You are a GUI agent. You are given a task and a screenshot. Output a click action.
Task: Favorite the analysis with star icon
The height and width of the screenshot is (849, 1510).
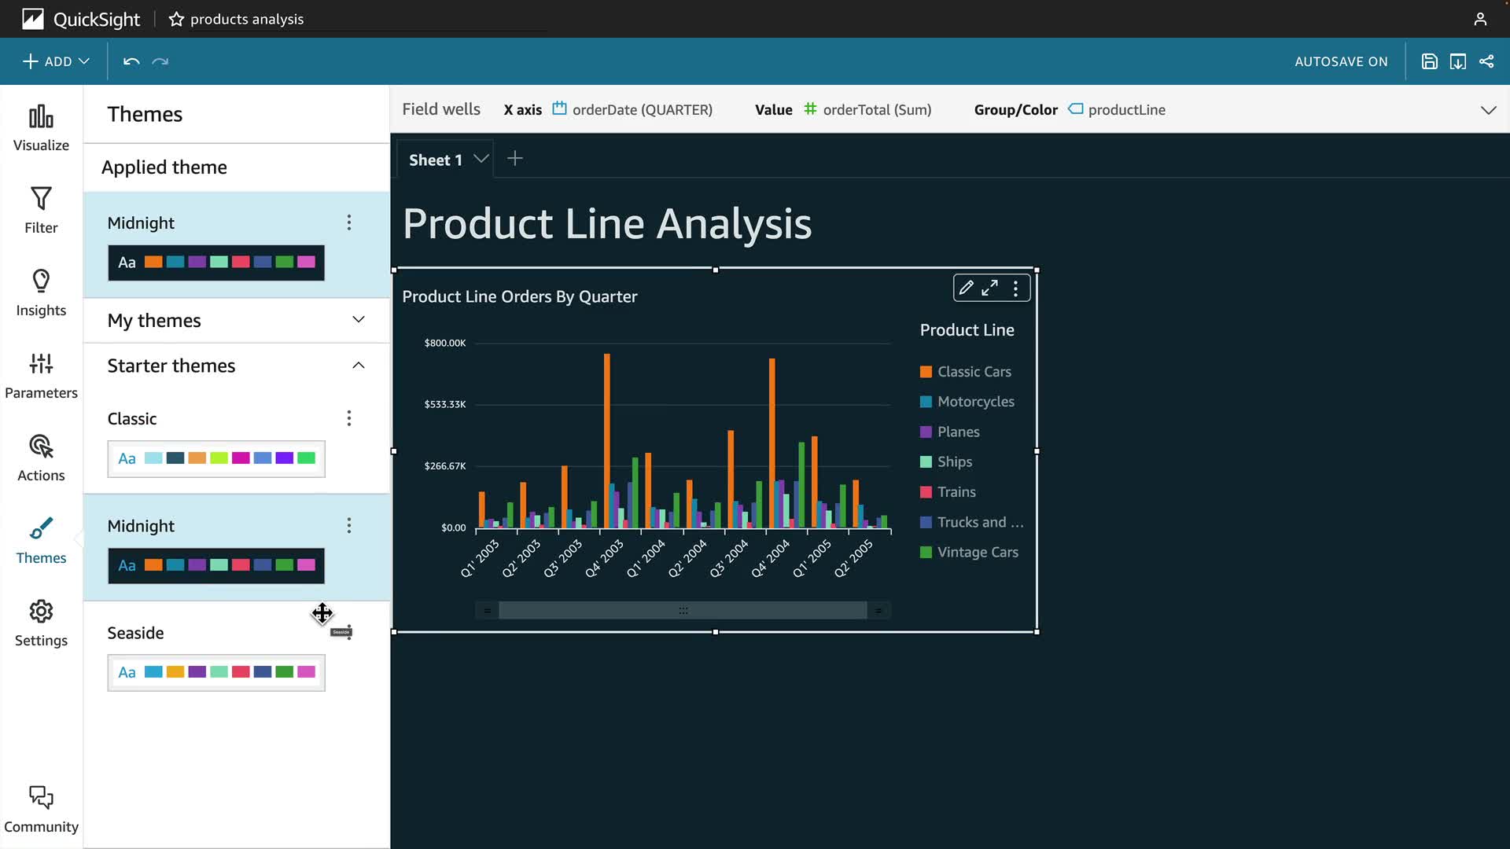click(176, 19)
